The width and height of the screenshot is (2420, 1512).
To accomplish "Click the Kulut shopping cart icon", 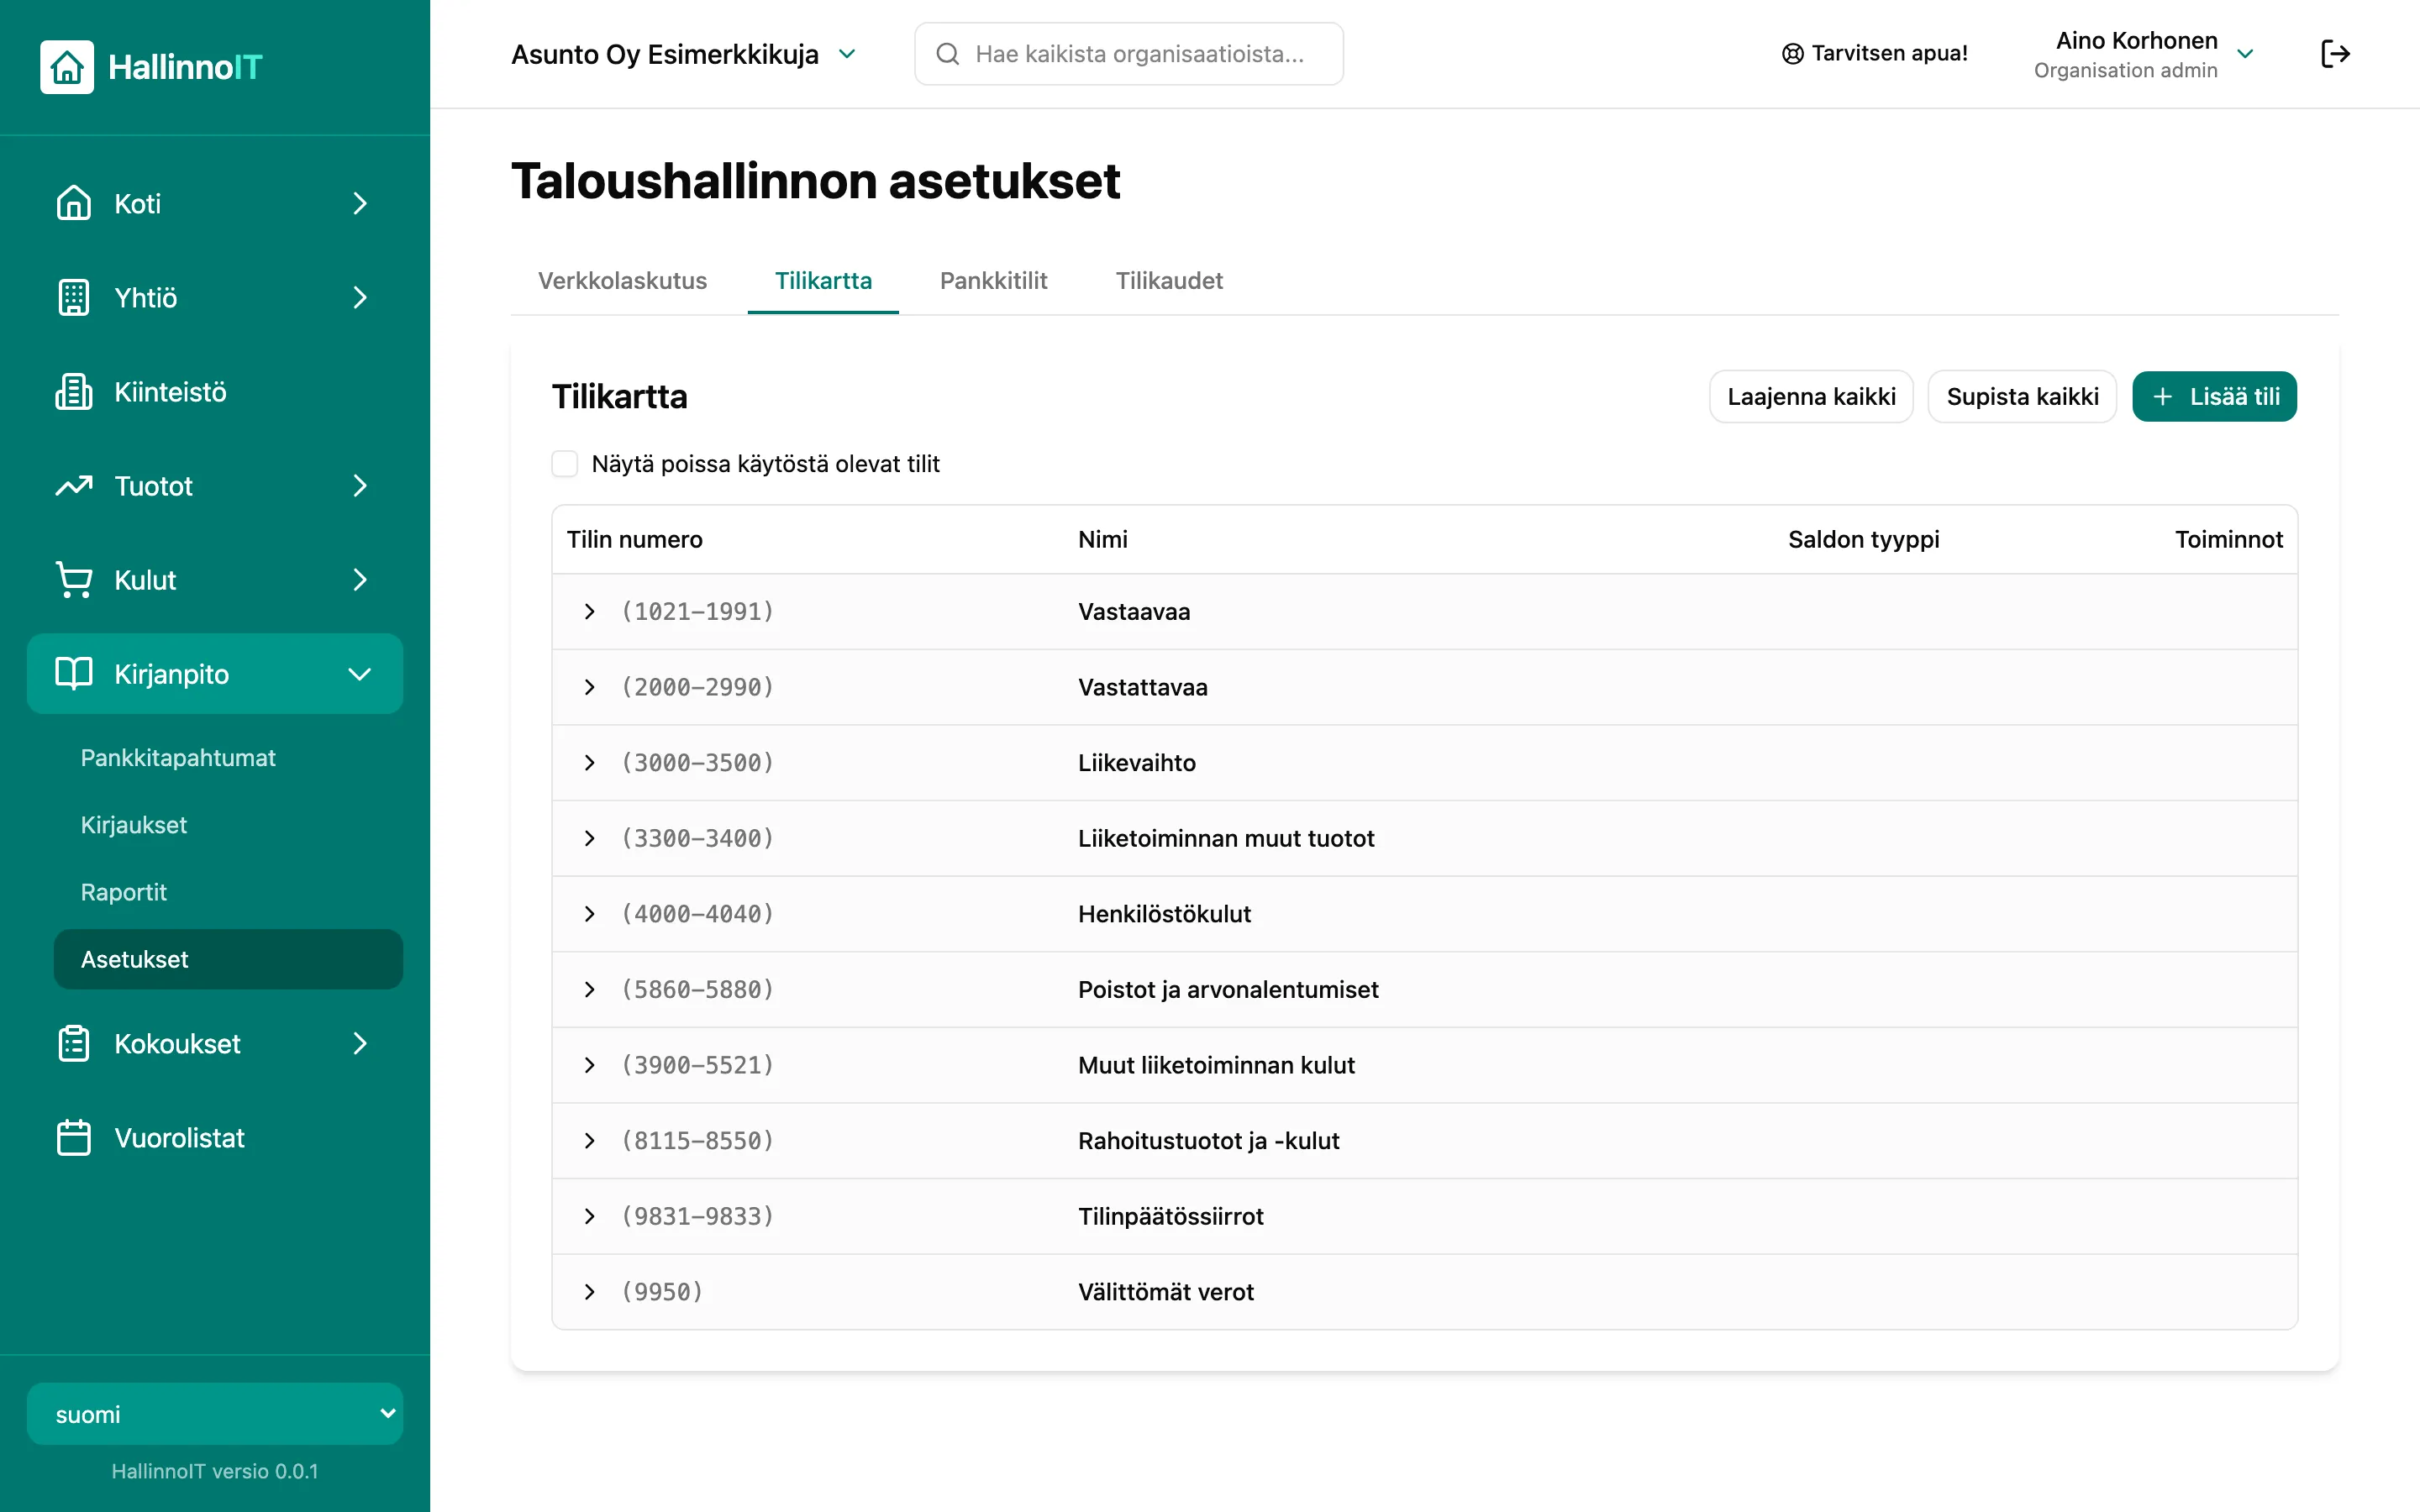I will coord(73,580).
